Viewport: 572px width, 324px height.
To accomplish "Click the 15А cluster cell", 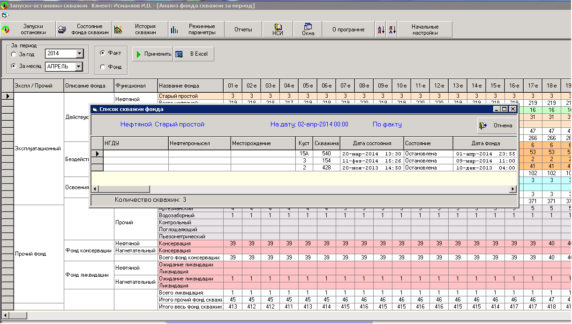I will (304, 154).
